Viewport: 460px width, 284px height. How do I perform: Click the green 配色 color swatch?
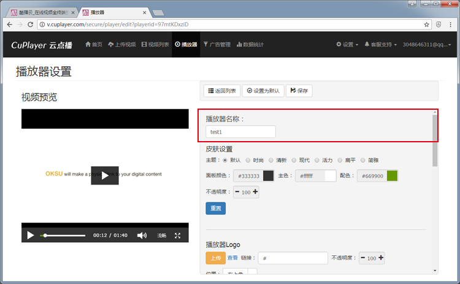pyautogui.click(x=393, y=176)
